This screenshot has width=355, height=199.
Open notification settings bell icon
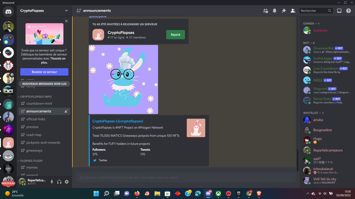[x=275, y=11]
